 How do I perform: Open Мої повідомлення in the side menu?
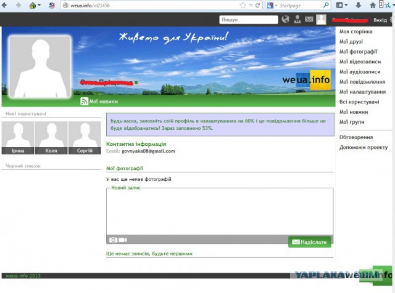click(x=362, y=82)
